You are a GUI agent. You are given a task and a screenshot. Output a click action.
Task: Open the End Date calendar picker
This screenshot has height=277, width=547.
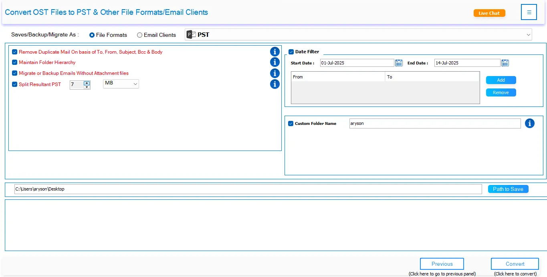[505, 63]
